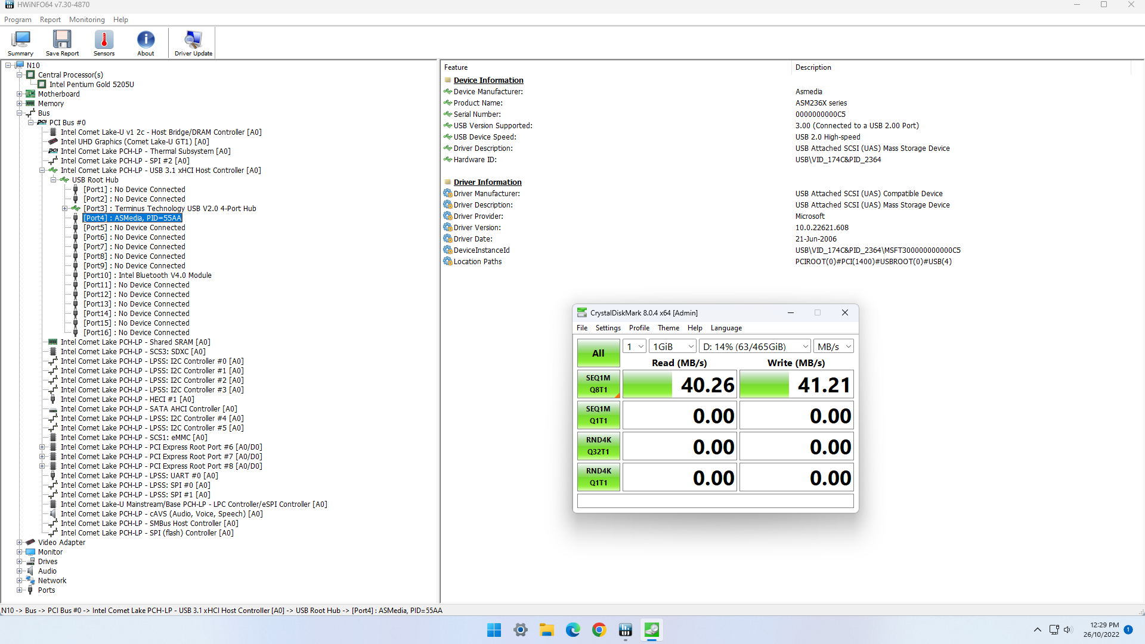1145x644 pixels.
Task: Open 1GiB test size dropdown
Action: 673,346
